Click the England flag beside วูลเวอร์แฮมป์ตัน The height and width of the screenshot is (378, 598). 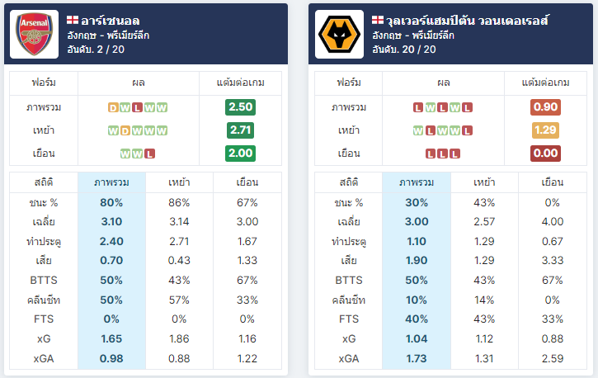tap(378, 20)
